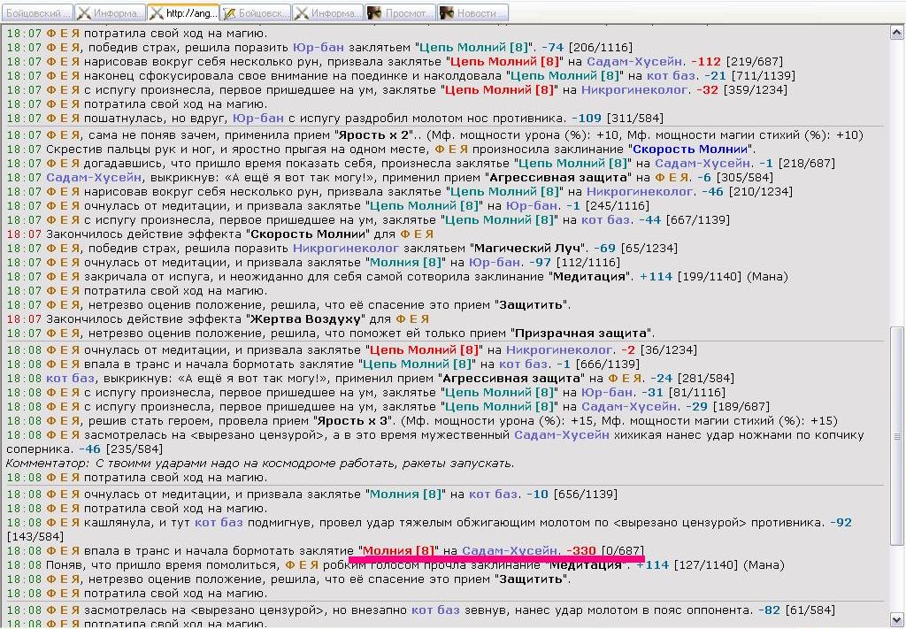Image resolution: width=906 pixels, height=629 pixels.
Task: Open "Никрогинеколог" in the -32 [359/1234] line
Action: 635,89
